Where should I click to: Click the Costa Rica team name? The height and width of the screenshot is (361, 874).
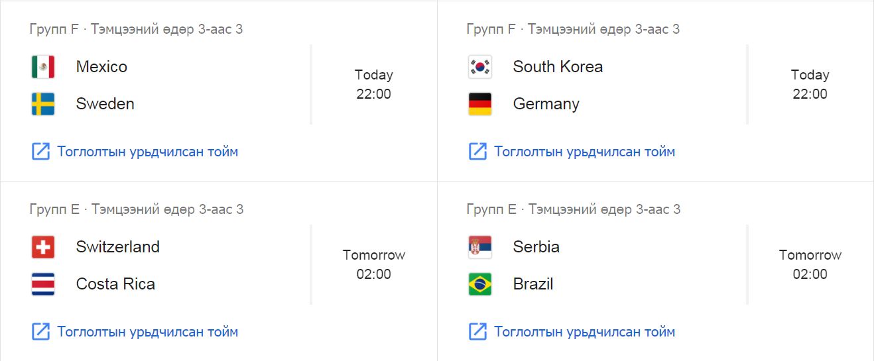[115, 284]
